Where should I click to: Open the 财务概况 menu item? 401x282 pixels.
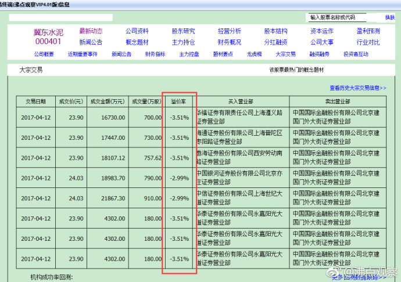230,42
